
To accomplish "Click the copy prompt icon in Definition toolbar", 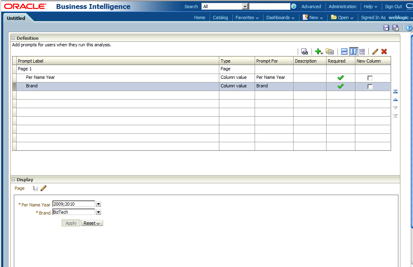I will point(330,51).
